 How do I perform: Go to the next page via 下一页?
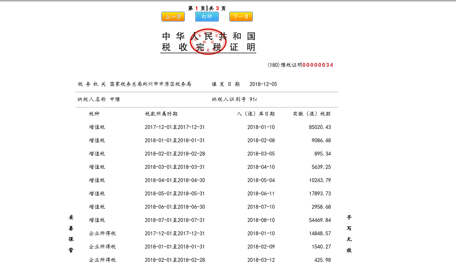[241, 16]
